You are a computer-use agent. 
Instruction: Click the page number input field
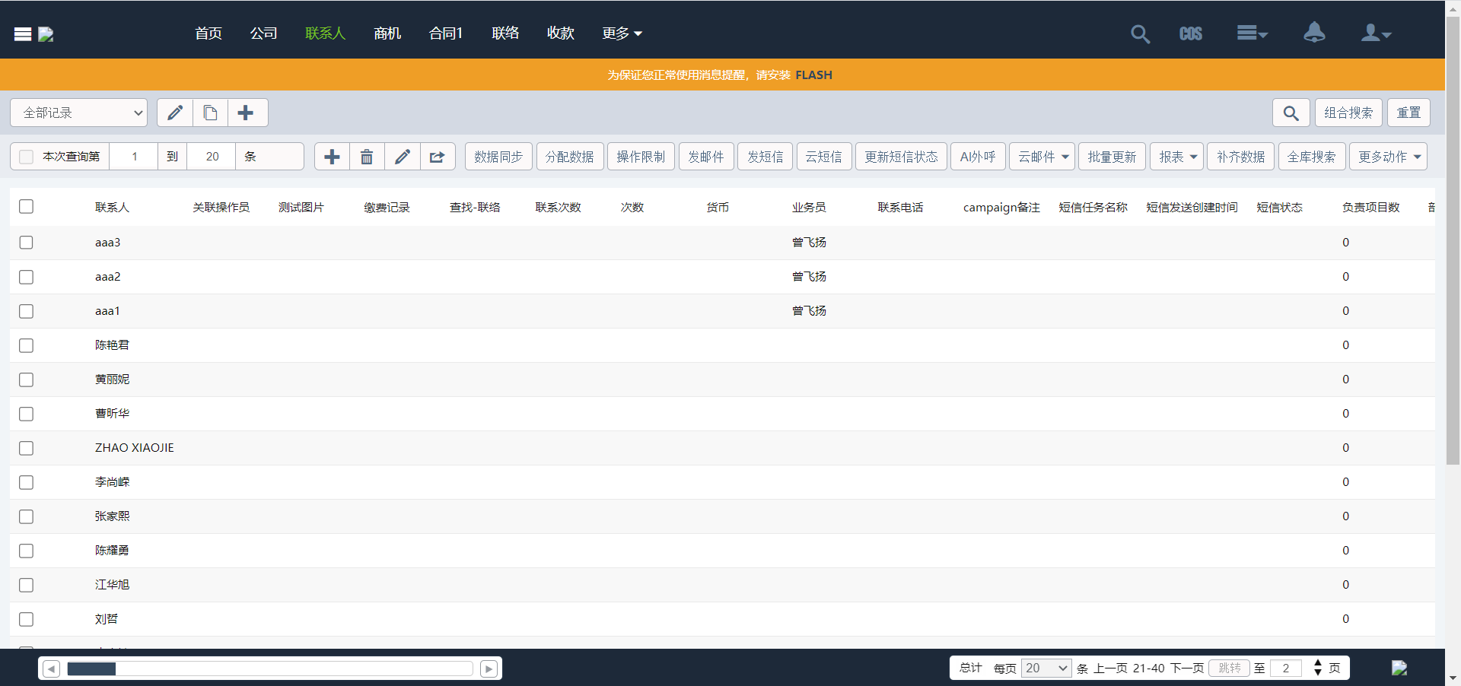[1286, 669]
